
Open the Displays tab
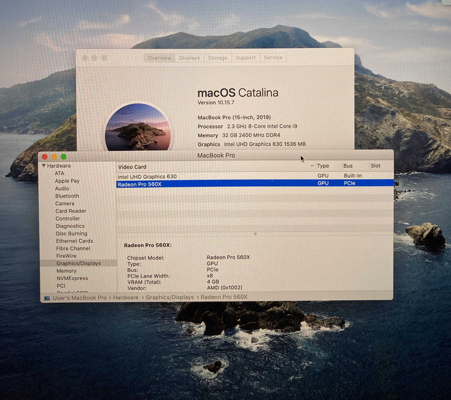pos(190,58)
